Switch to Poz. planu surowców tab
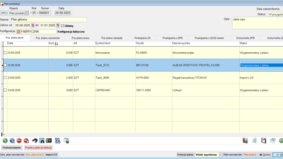Screen dimensions: 283x159 point(48,38)
